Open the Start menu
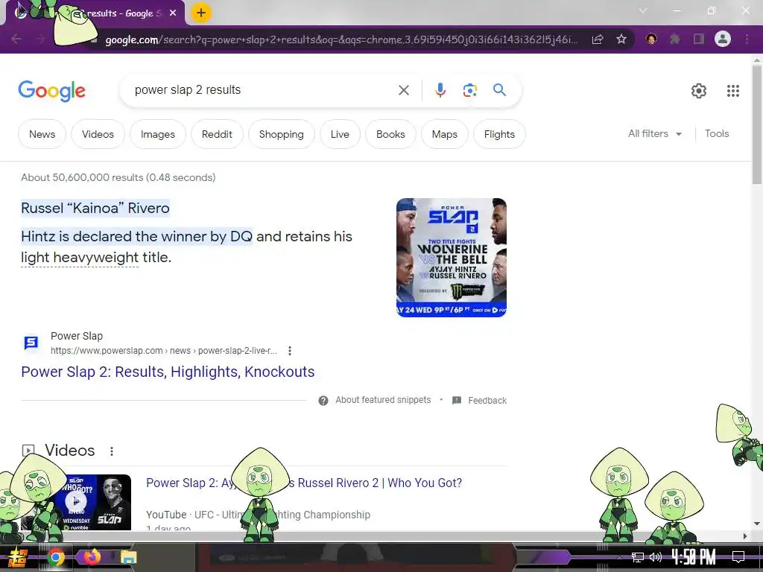 (18, 557)
